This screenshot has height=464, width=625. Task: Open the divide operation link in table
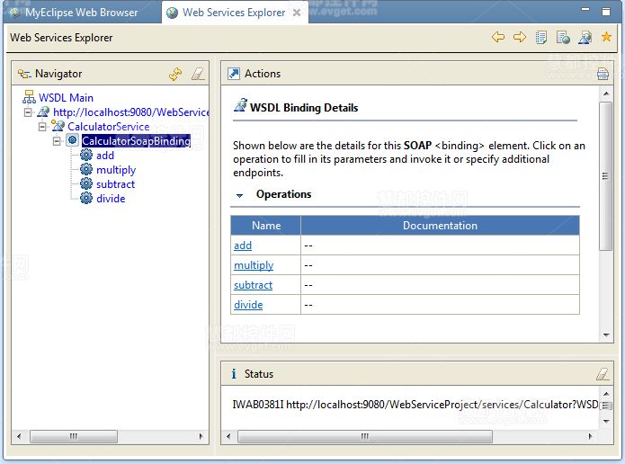click(248, 305)
